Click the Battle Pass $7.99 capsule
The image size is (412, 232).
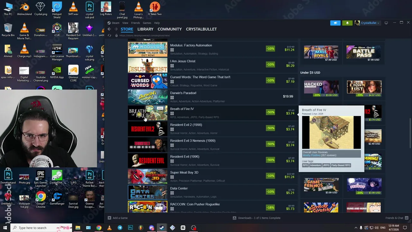pyautogui.click(x=364, y=53)
